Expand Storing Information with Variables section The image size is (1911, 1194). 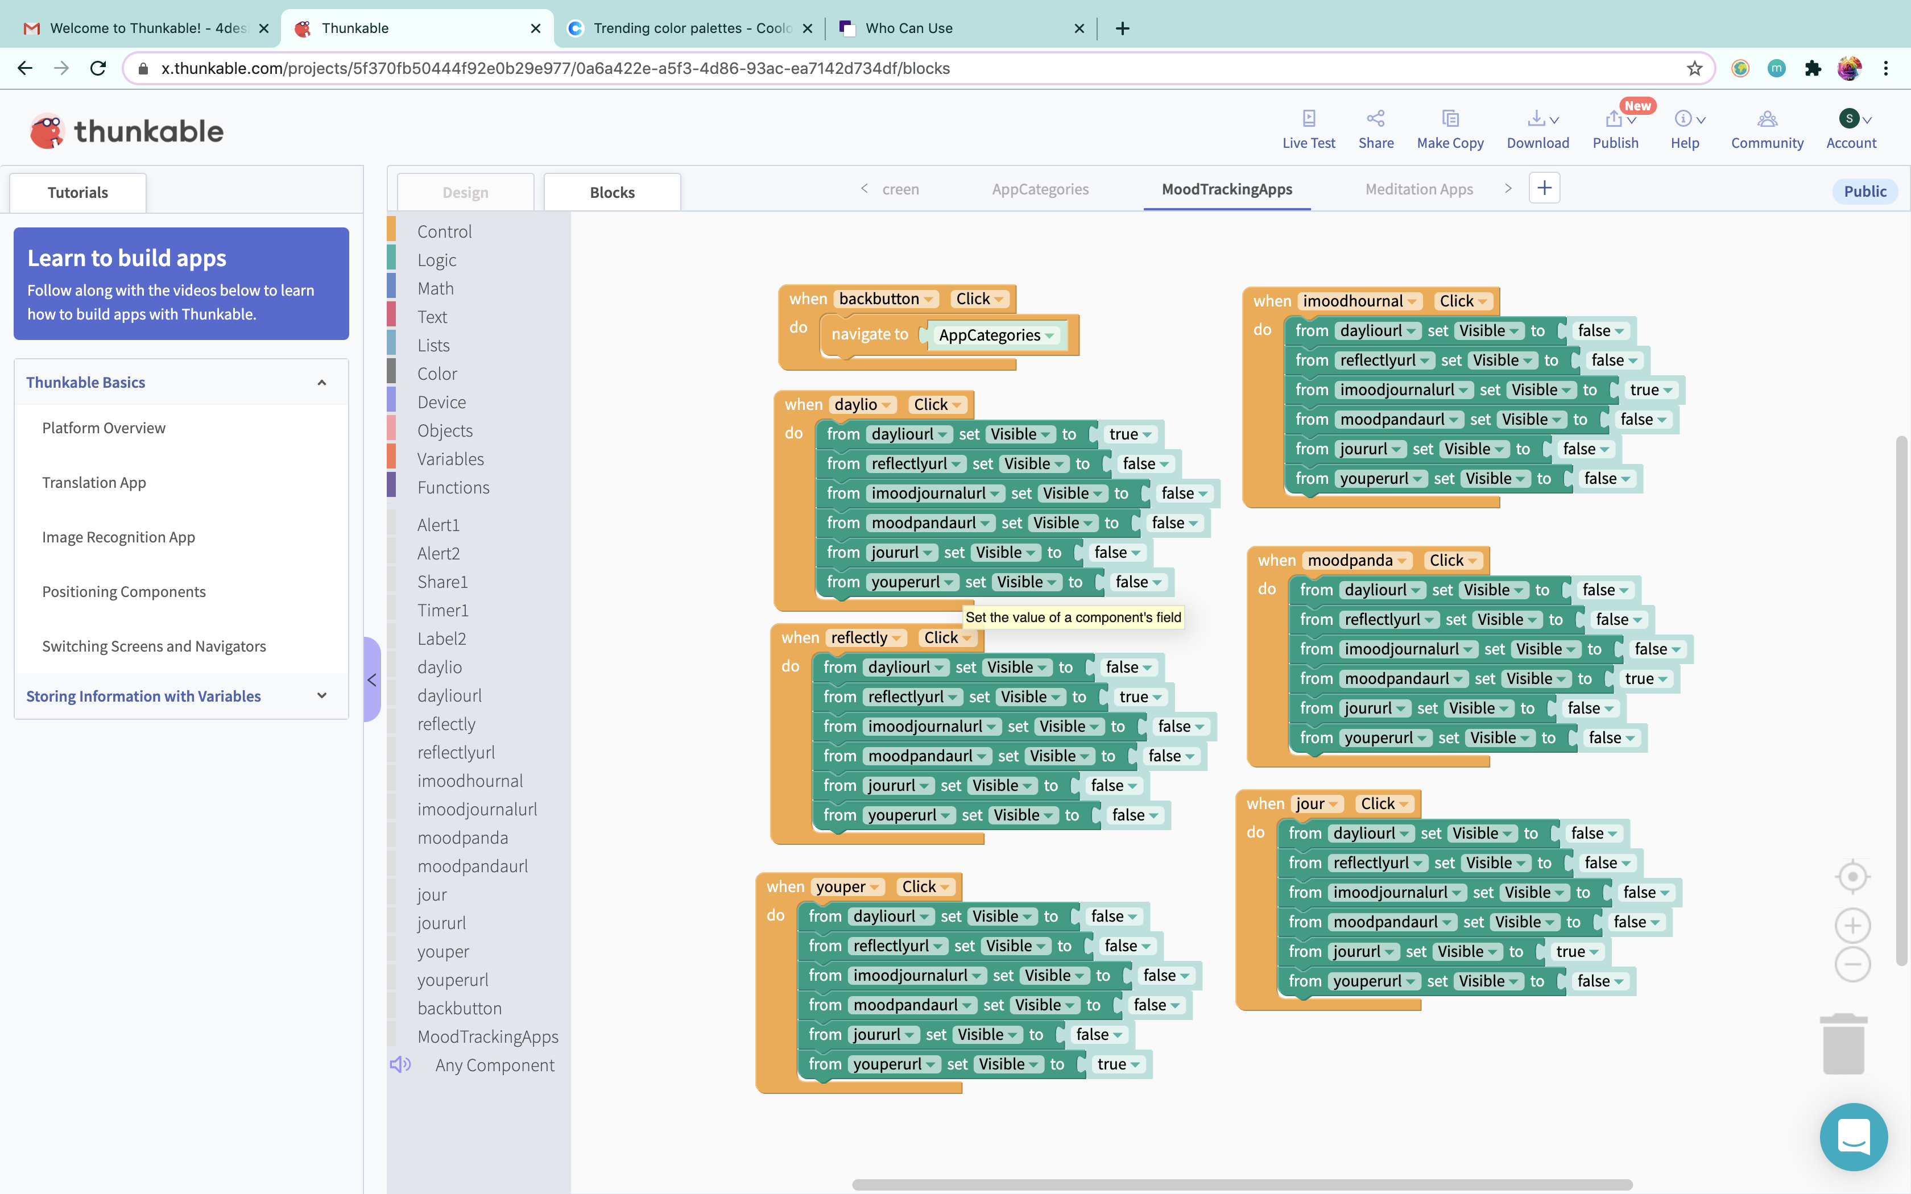tap(321, 696)
